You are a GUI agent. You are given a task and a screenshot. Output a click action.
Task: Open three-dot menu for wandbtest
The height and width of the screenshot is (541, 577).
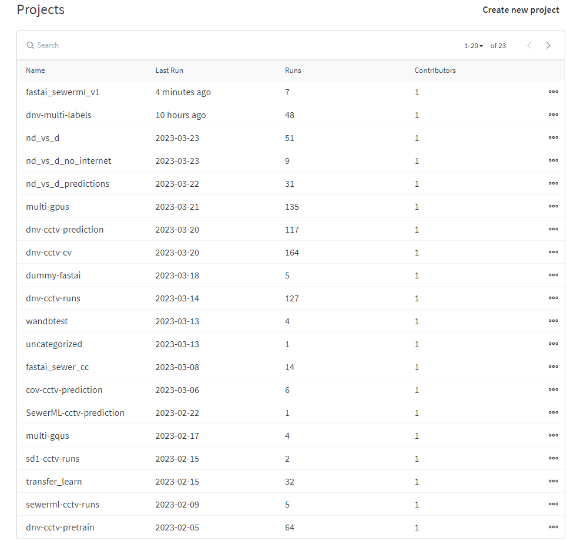[x=553, y=321]
